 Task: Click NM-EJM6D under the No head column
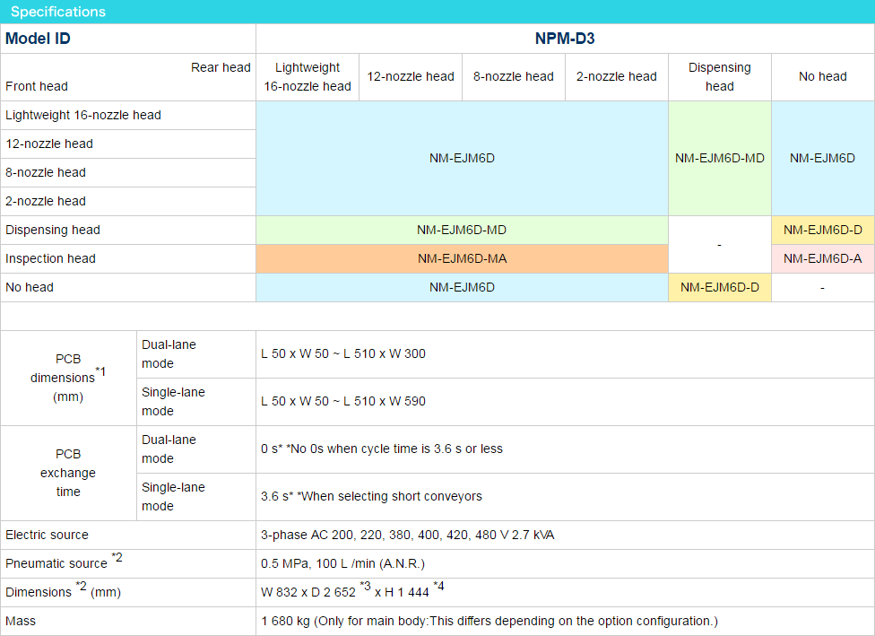(822, 159)
